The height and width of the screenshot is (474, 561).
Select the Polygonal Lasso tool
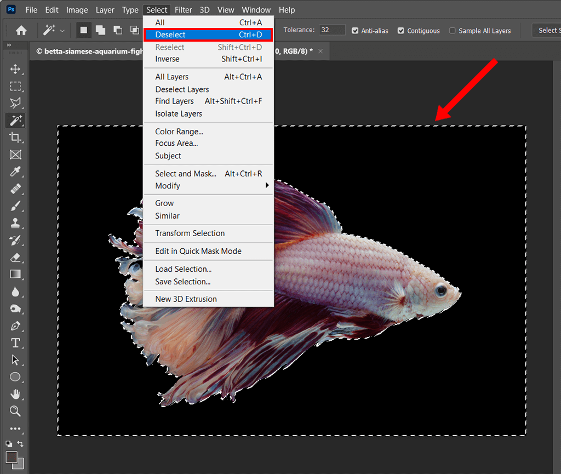click(15, 103)
